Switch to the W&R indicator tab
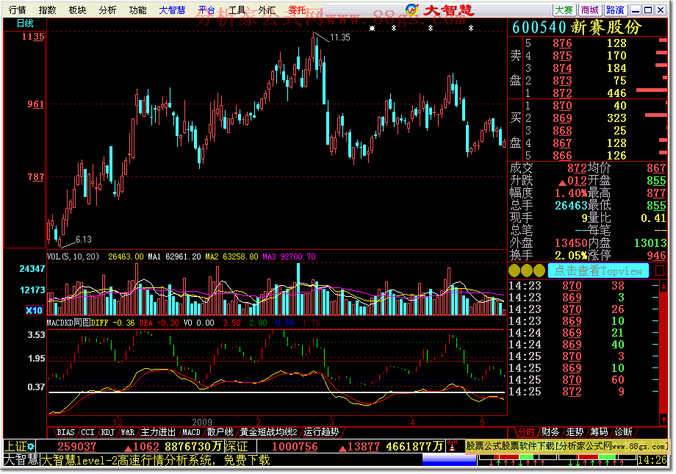 [127, 432]
